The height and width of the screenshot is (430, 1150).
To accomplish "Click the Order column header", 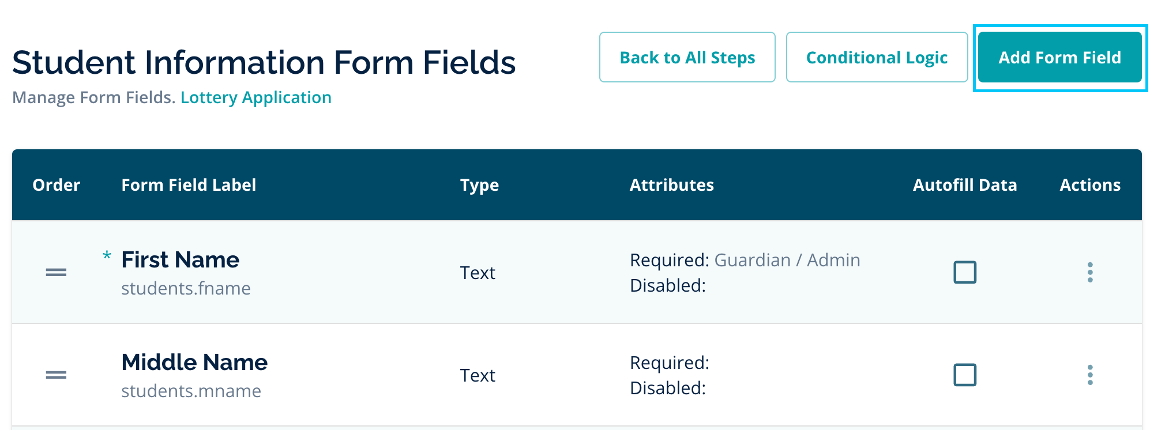I will 56,185.
